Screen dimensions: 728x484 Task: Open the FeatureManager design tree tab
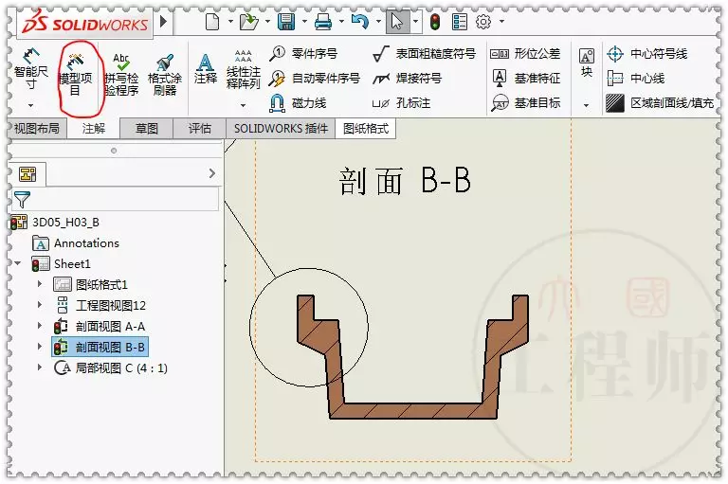coord(27,174)
